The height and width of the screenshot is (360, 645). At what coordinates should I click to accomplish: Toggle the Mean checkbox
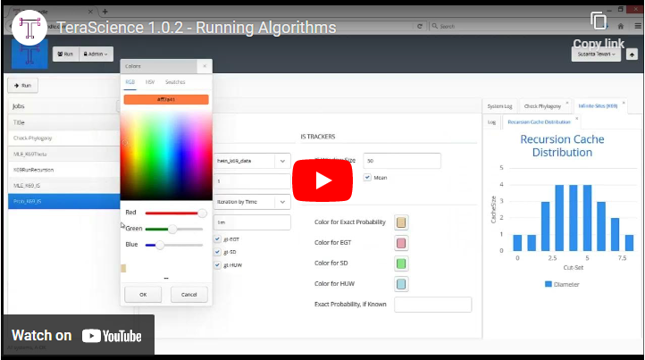tap(367, 178)
